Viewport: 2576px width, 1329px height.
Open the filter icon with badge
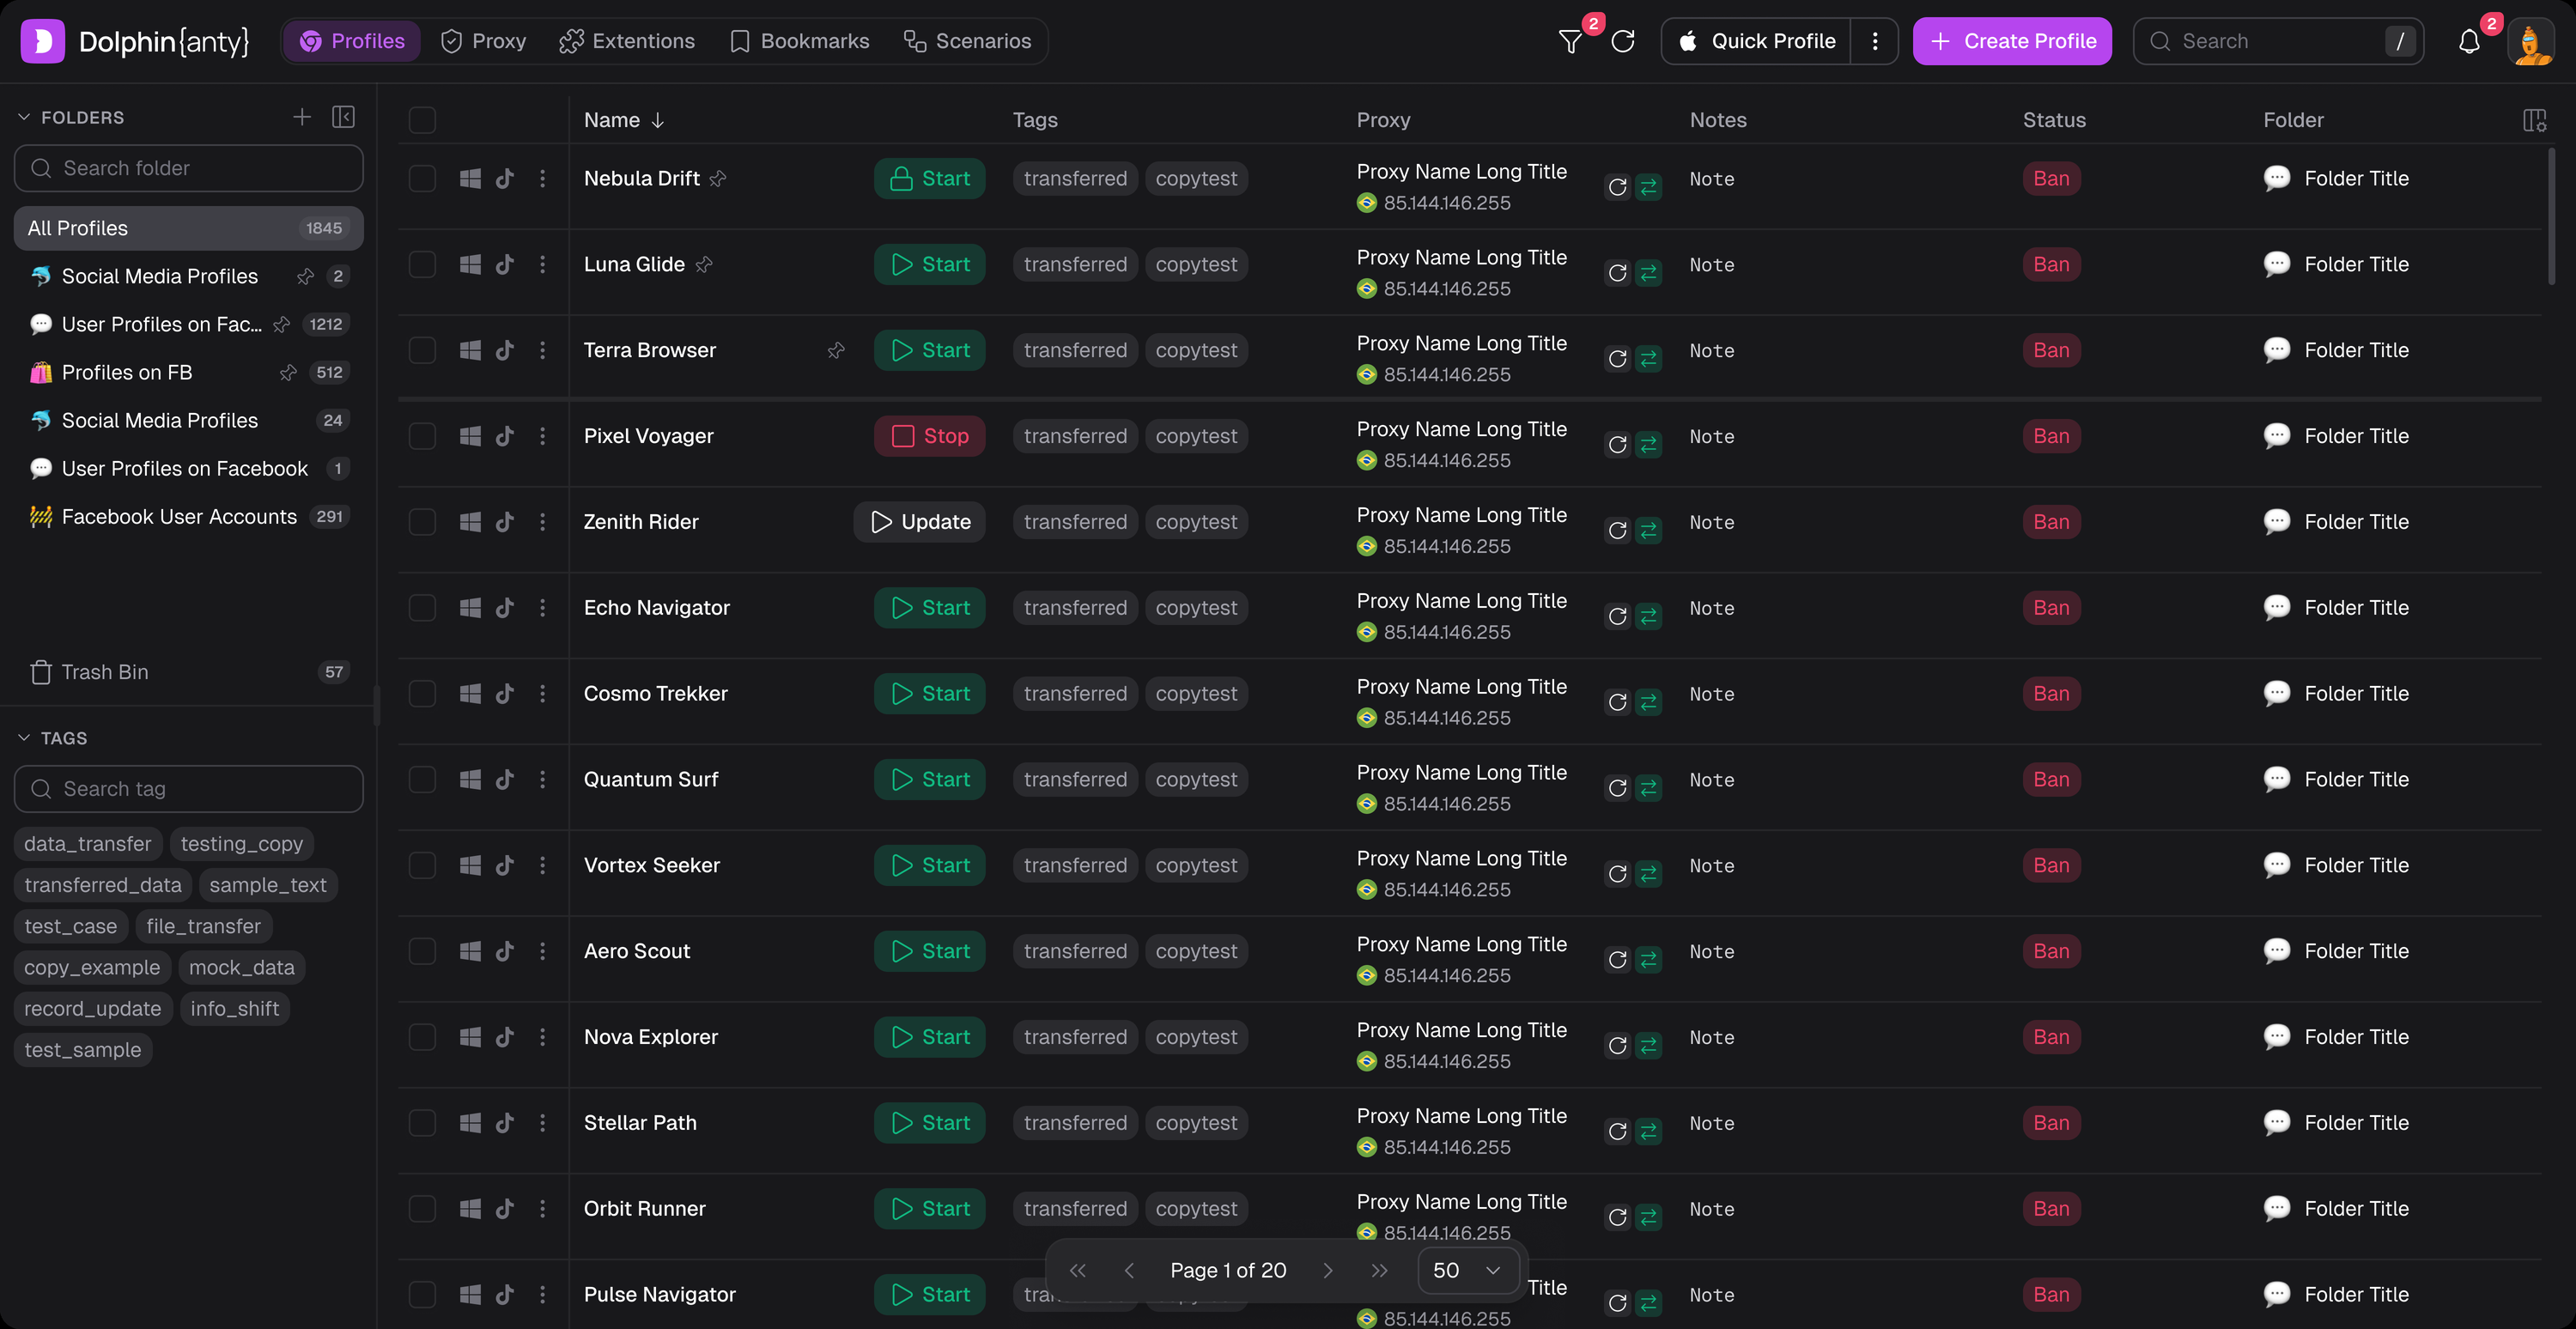tap(1570, 41)
